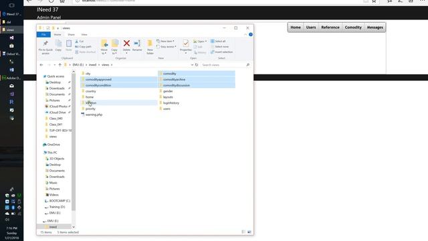Rename the selected item
This screenshot has height=241, width=428.
pyautogui.click(x=137, y=46)
